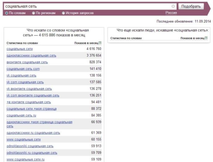Screen dimensions: 213x162
Task: Click the value '84 385'
Action: [96, 115]
